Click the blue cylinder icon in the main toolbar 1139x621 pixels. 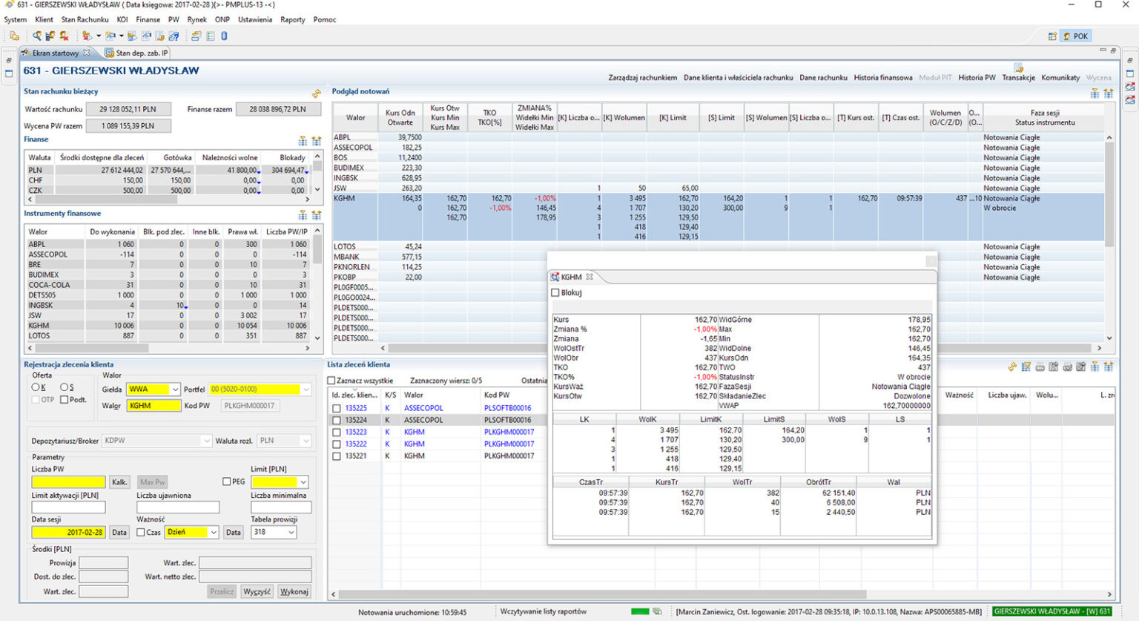point(224,36)
